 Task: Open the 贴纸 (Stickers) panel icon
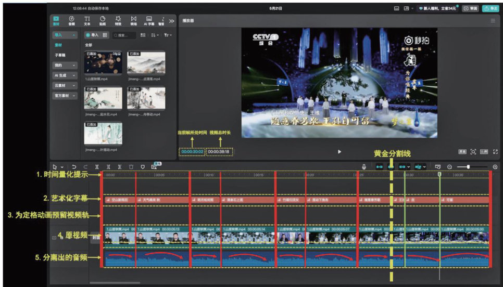pyautogui.click(x=103, y=20)
